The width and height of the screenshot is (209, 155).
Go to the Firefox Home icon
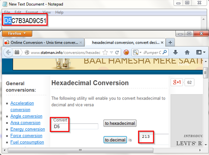[187, 52]
